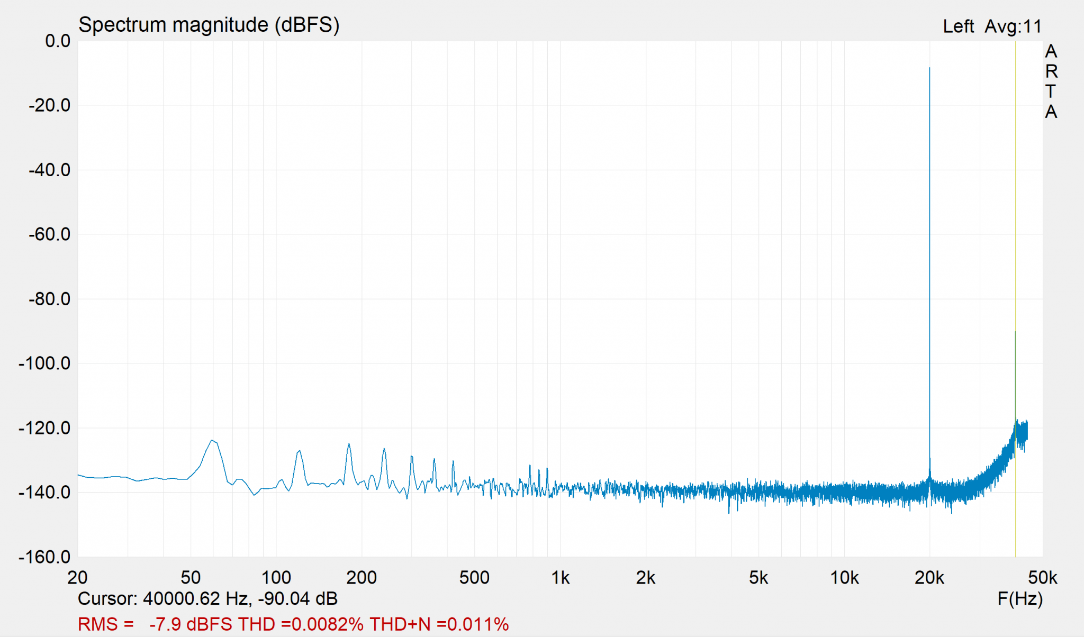Click the '-100.0' y-axis label
This screenshot has width=1084, height=637.
pyautogui.click(x=44, y=363)
